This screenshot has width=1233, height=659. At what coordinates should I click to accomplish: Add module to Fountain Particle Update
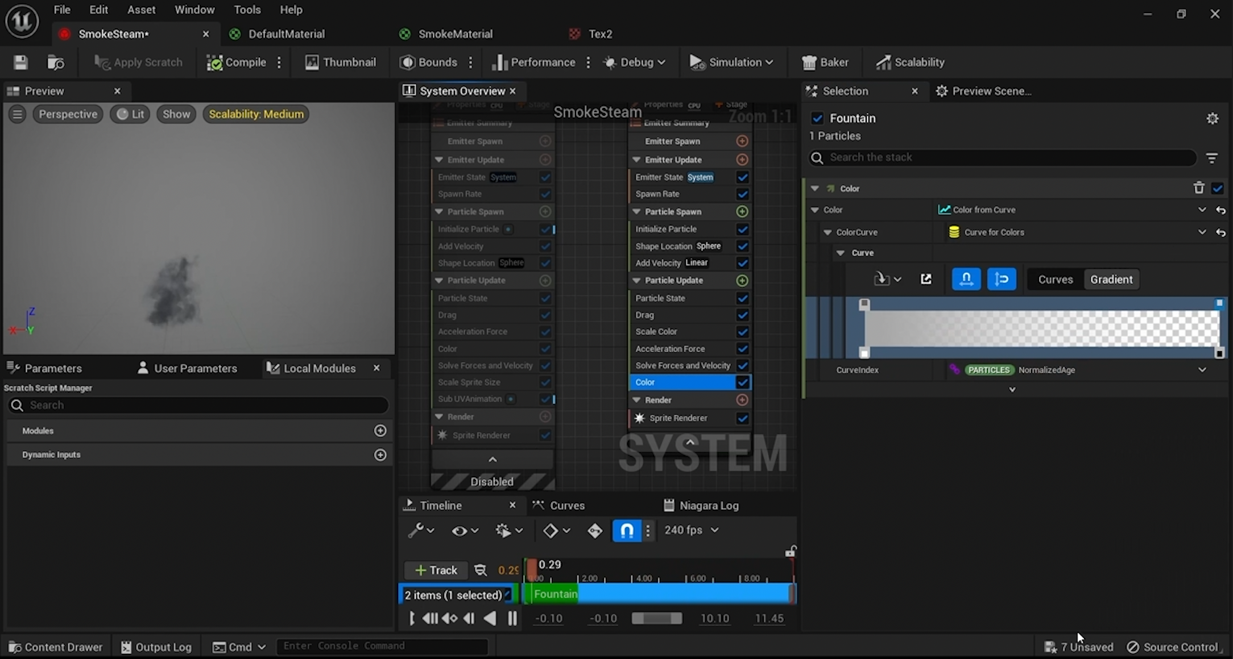742,281
